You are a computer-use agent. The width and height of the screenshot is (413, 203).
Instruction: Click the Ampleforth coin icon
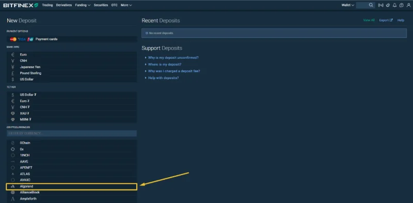click(12, 199)
